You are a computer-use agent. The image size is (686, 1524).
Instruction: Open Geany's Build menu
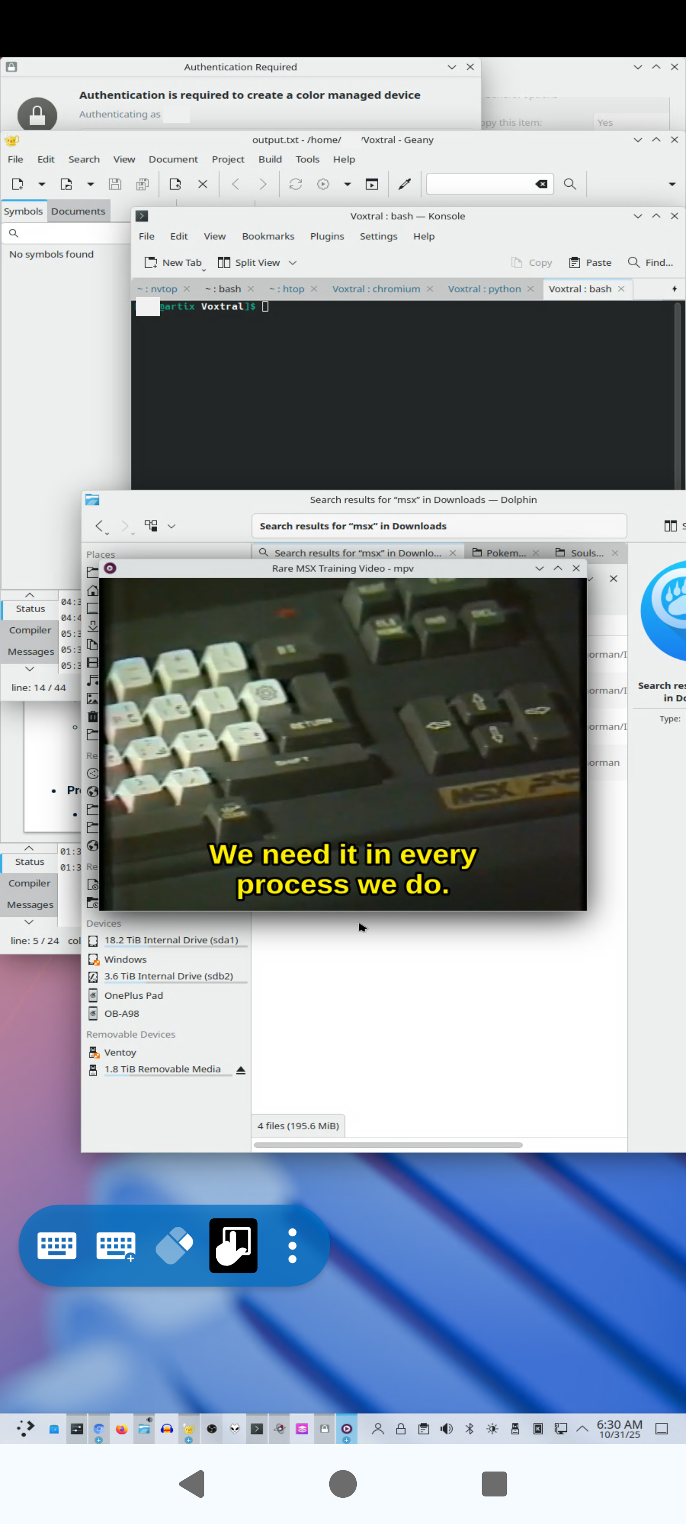coord(270,159)
